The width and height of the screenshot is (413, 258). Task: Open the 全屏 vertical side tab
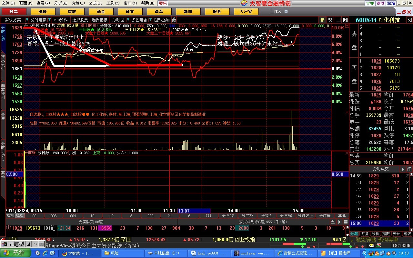click(3, 116)
